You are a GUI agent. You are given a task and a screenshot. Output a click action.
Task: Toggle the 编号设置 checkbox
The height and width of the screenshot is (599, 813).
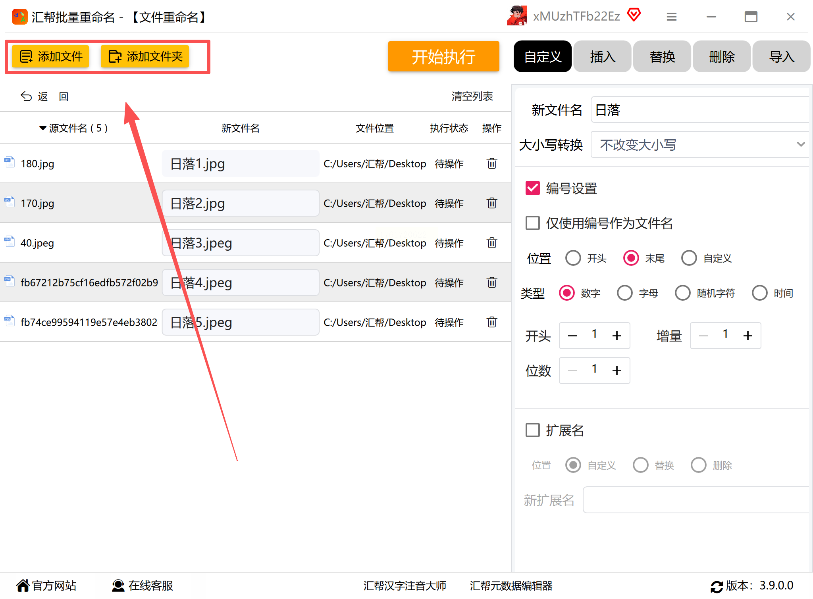coord(532,188)
